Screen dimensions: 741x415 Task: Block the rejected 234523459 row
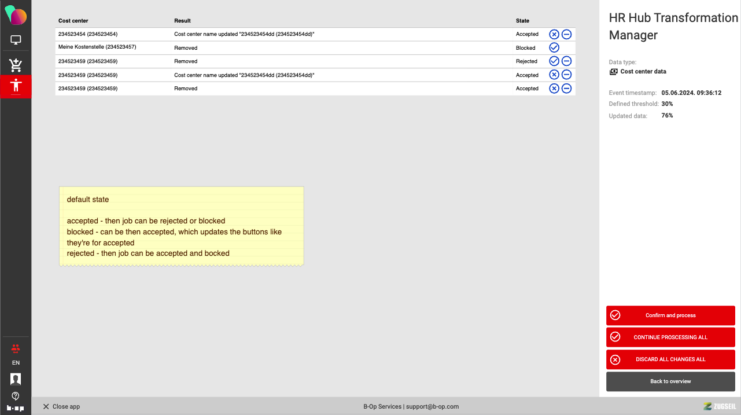[567, 61]
